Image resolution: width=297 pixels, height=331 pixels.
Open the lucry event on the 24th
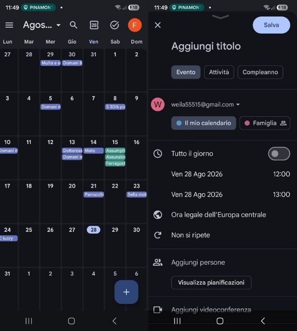[8, 239]
